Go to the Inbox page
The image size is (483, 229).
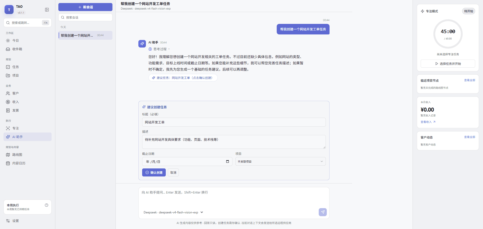(x=27, y=49)
